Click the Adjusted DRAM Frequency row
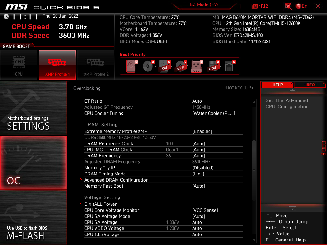The height and width of the screenshot is (245, 327). tap(163, 162)
